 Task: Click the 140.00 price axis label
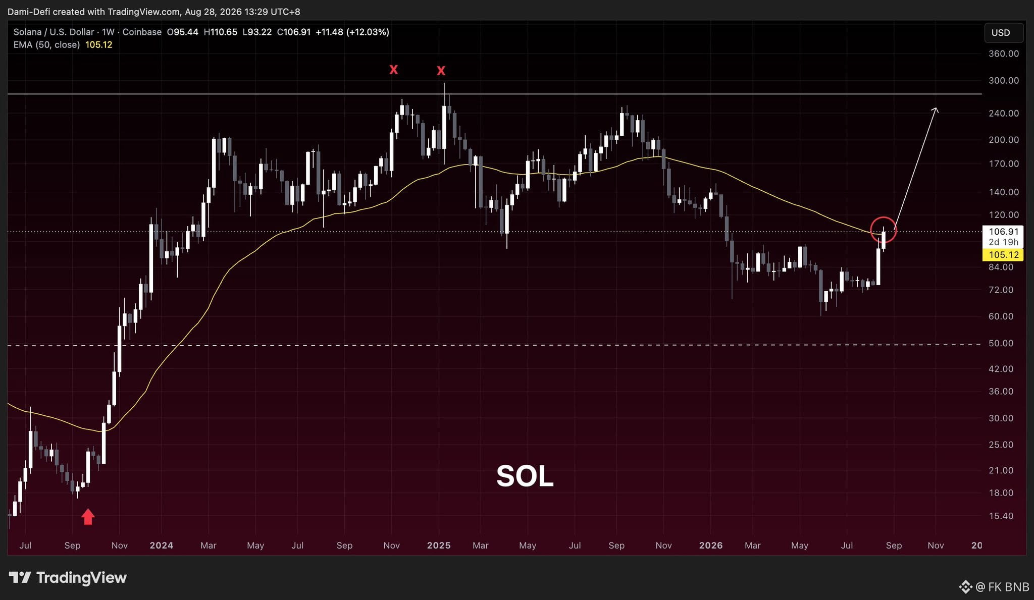point(1004,192)
